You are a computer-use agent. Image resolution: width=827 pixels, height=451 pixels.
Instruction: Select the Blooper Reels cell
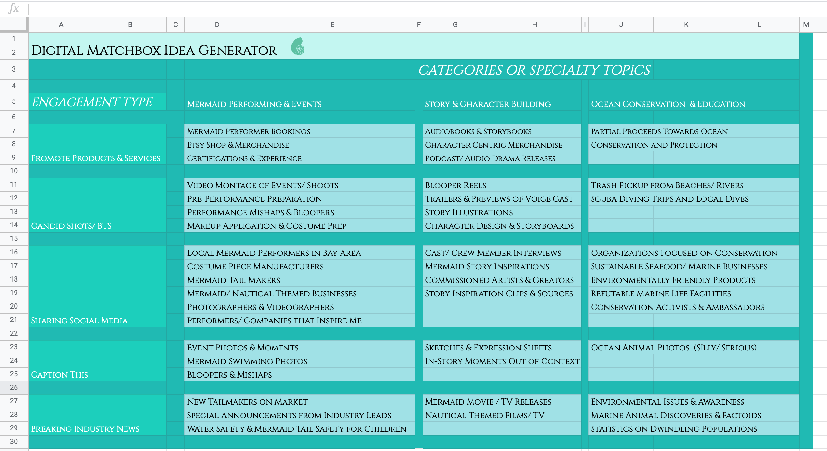(x=502, y=185)
